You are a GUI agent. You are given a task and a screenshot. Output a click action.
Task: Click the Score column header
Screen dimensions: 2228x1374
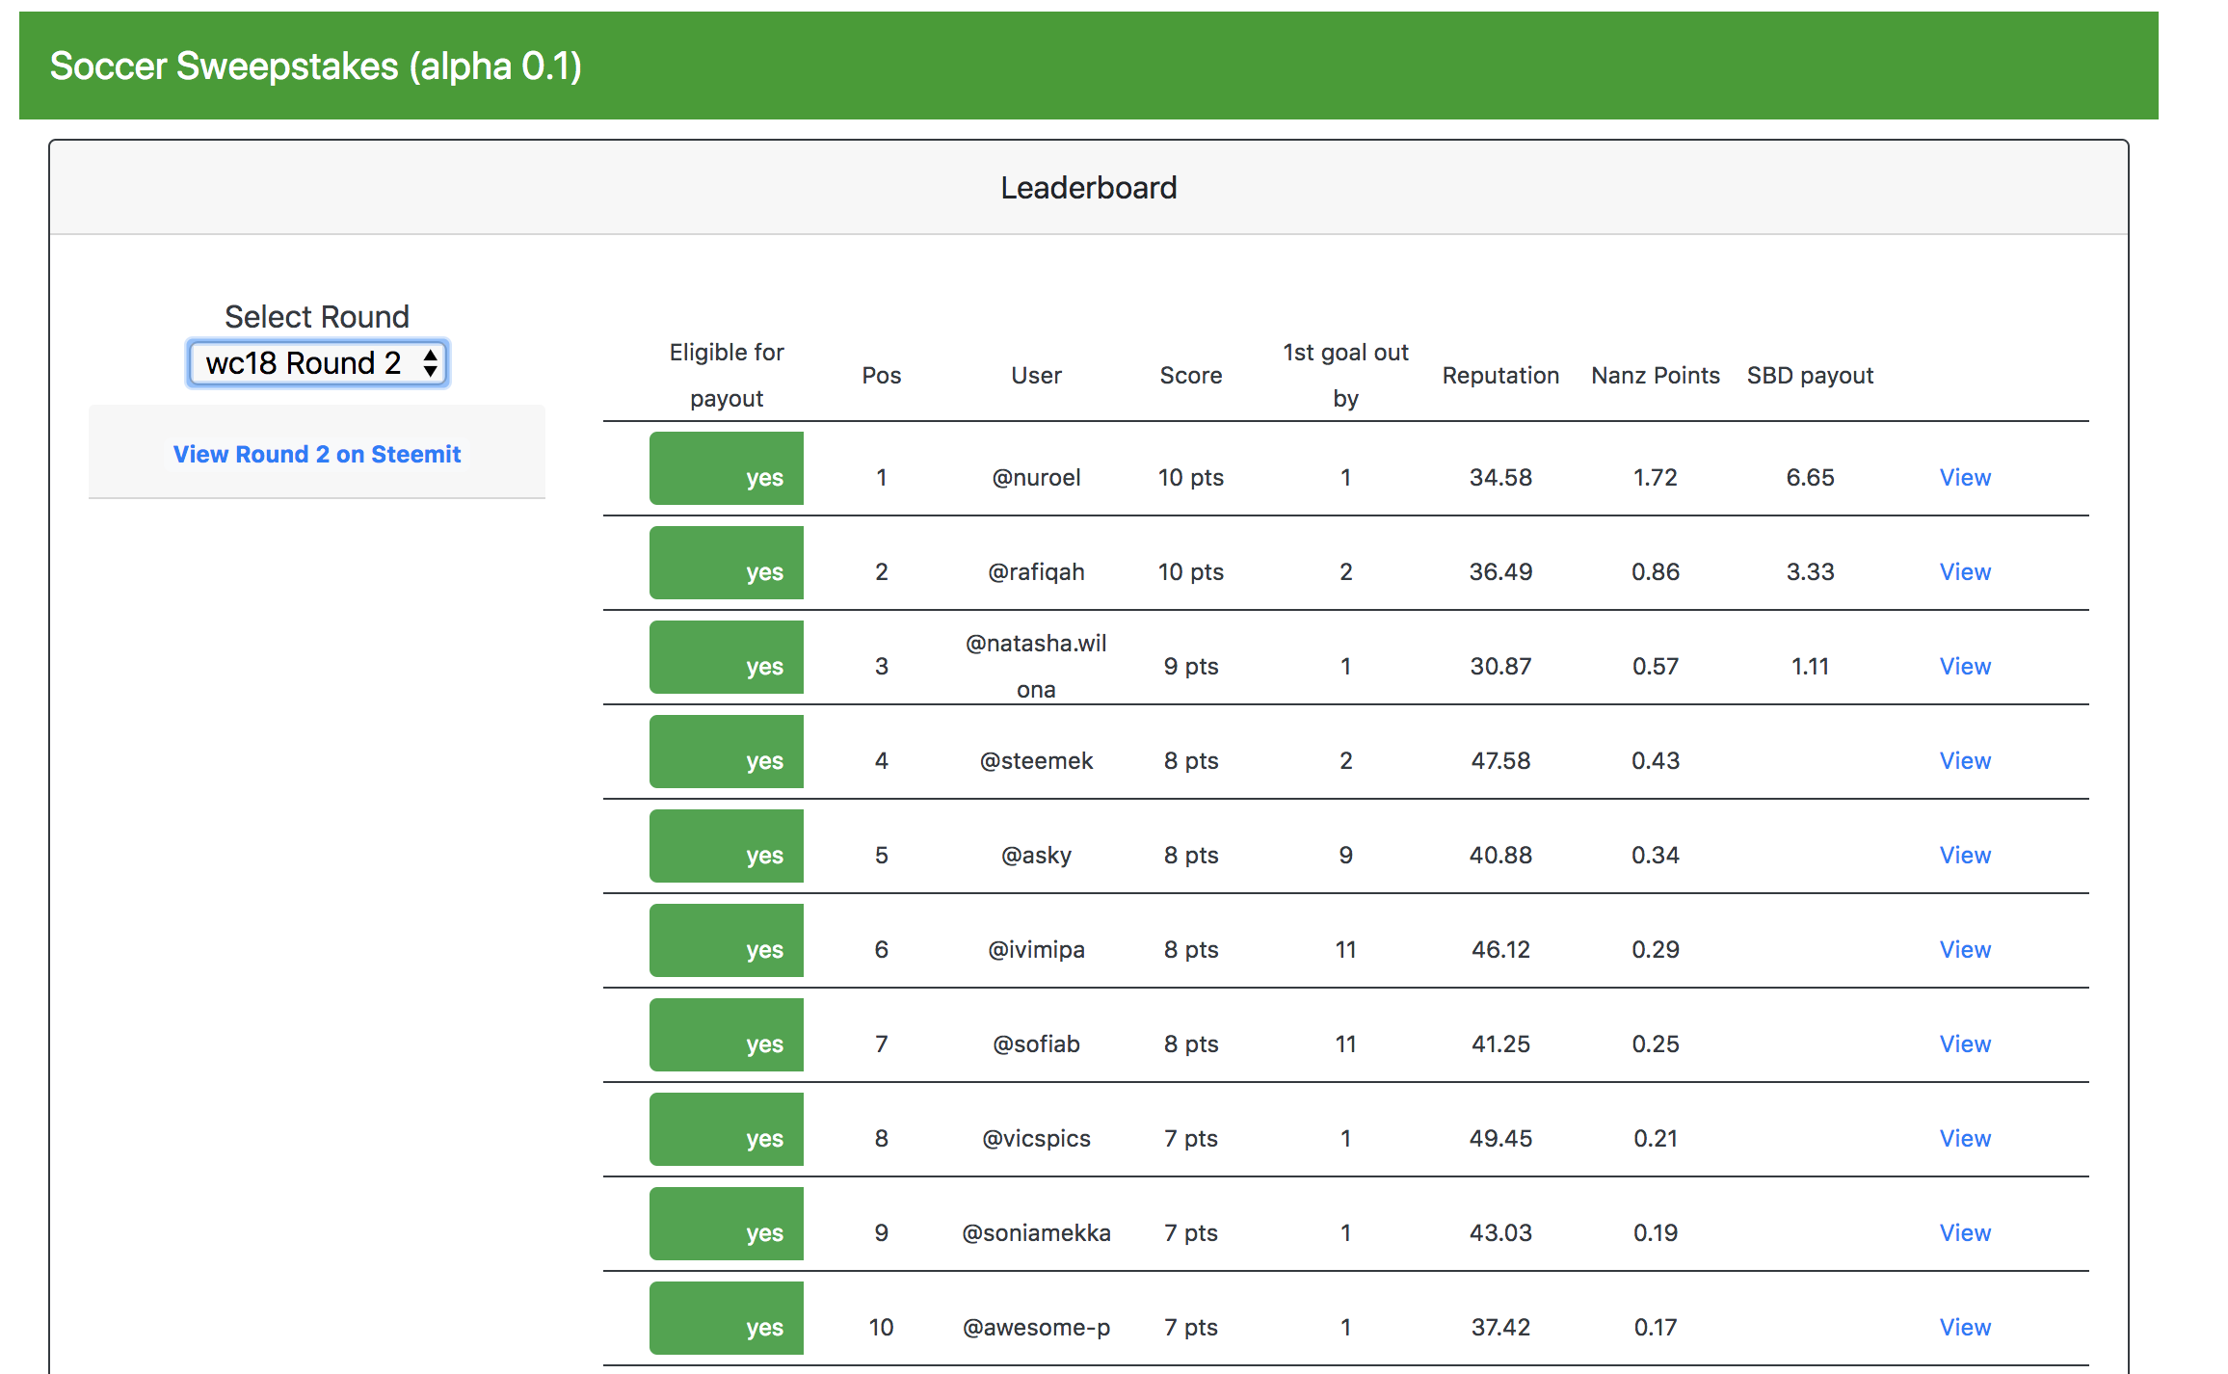pos(1190,375)
